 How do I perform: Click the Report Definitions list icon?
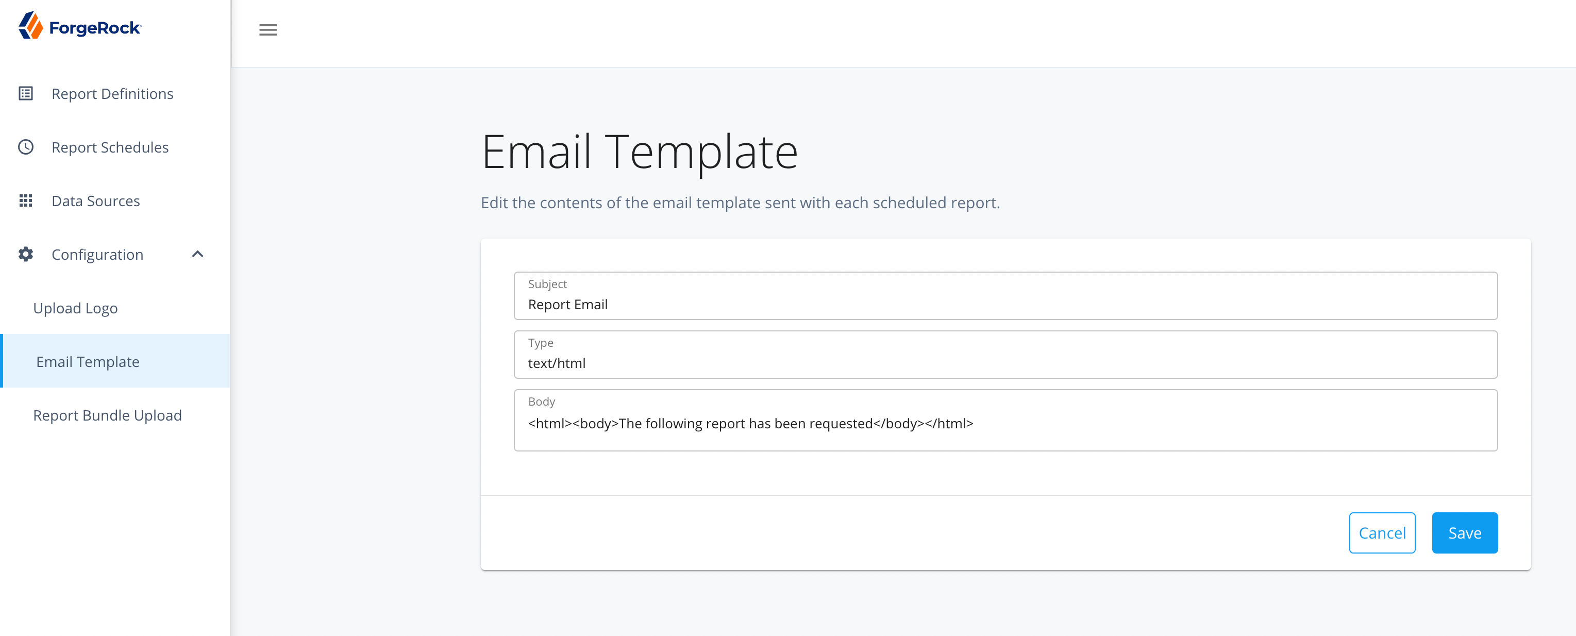pos(25,94)
